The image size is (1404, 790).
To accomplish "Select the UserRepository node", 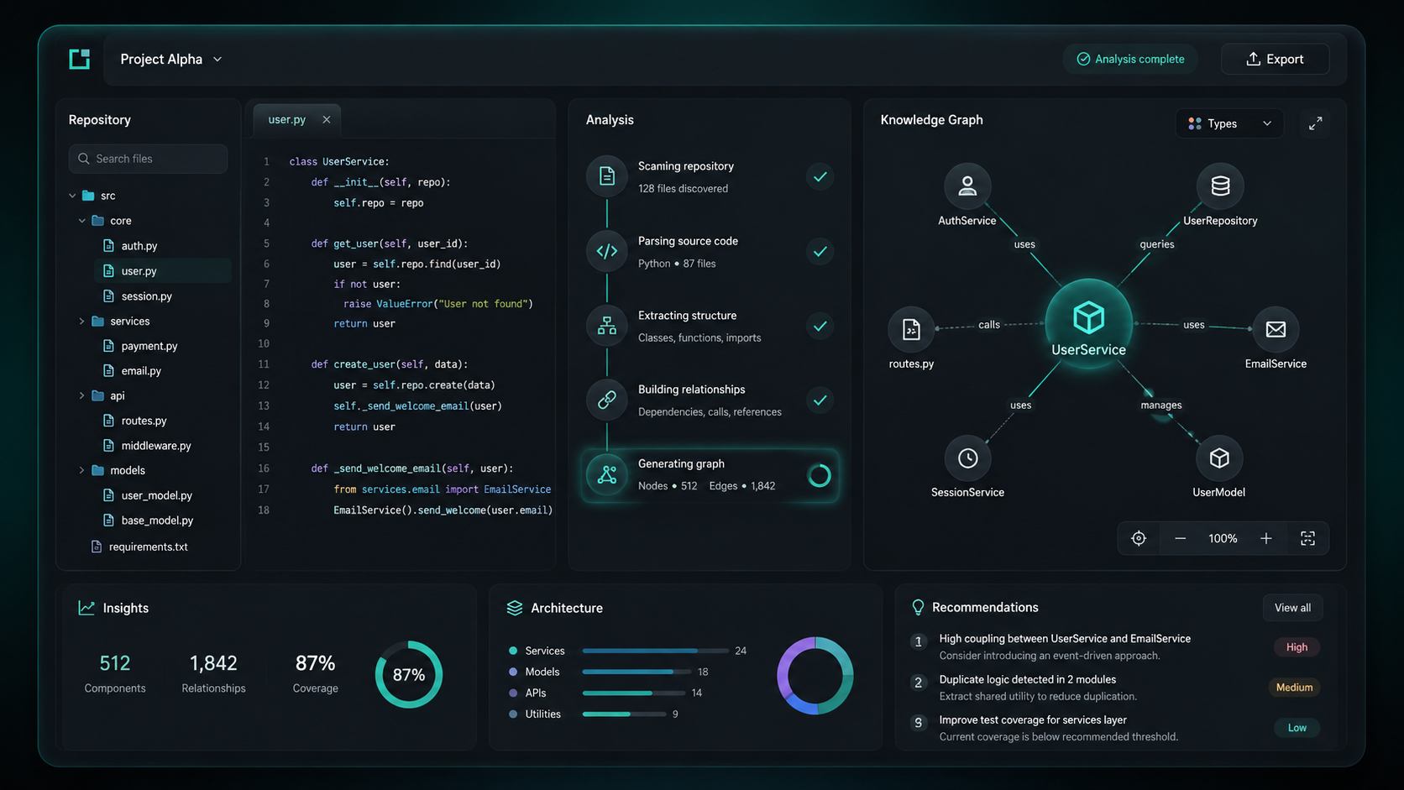I will [x=1220, y=186].
